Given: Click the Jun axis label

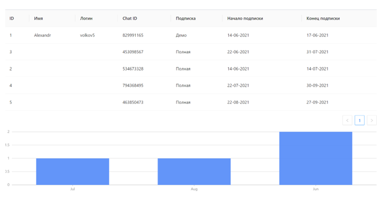Looking at the screenshot, I should 316,189.
